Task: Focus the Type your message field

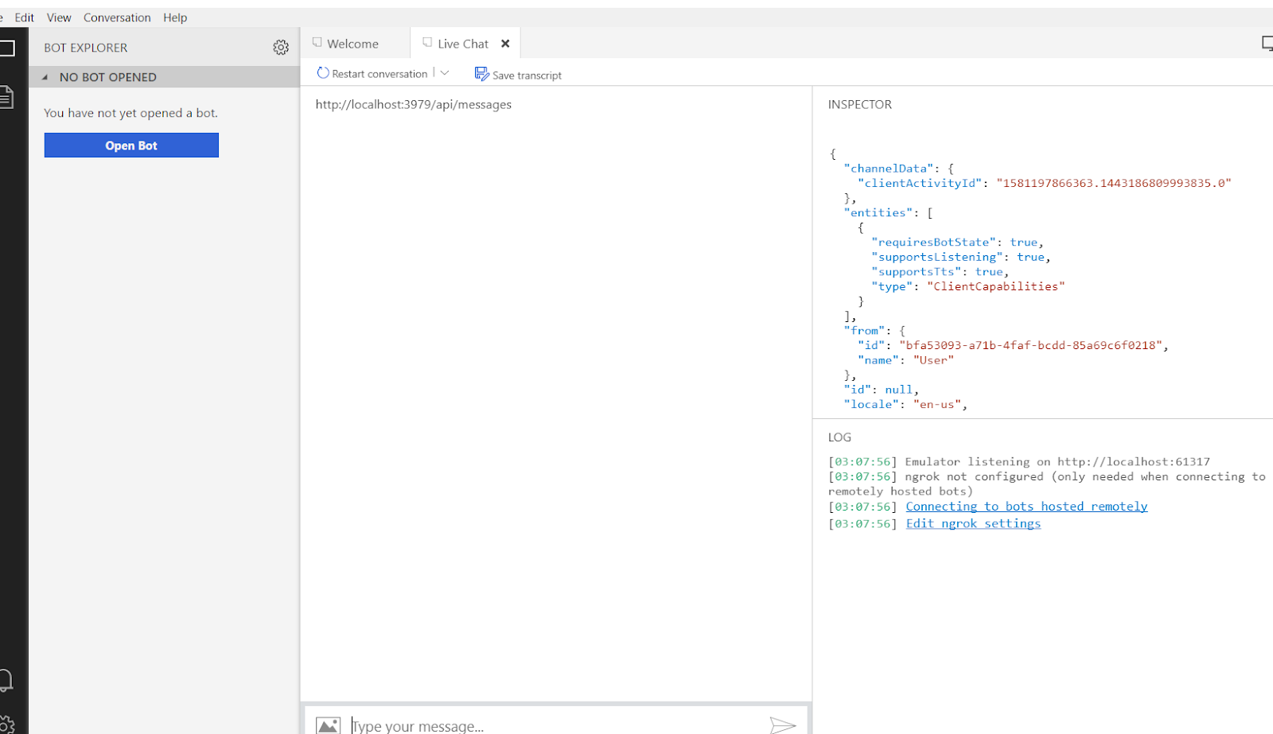Action: tap(557, 725)
